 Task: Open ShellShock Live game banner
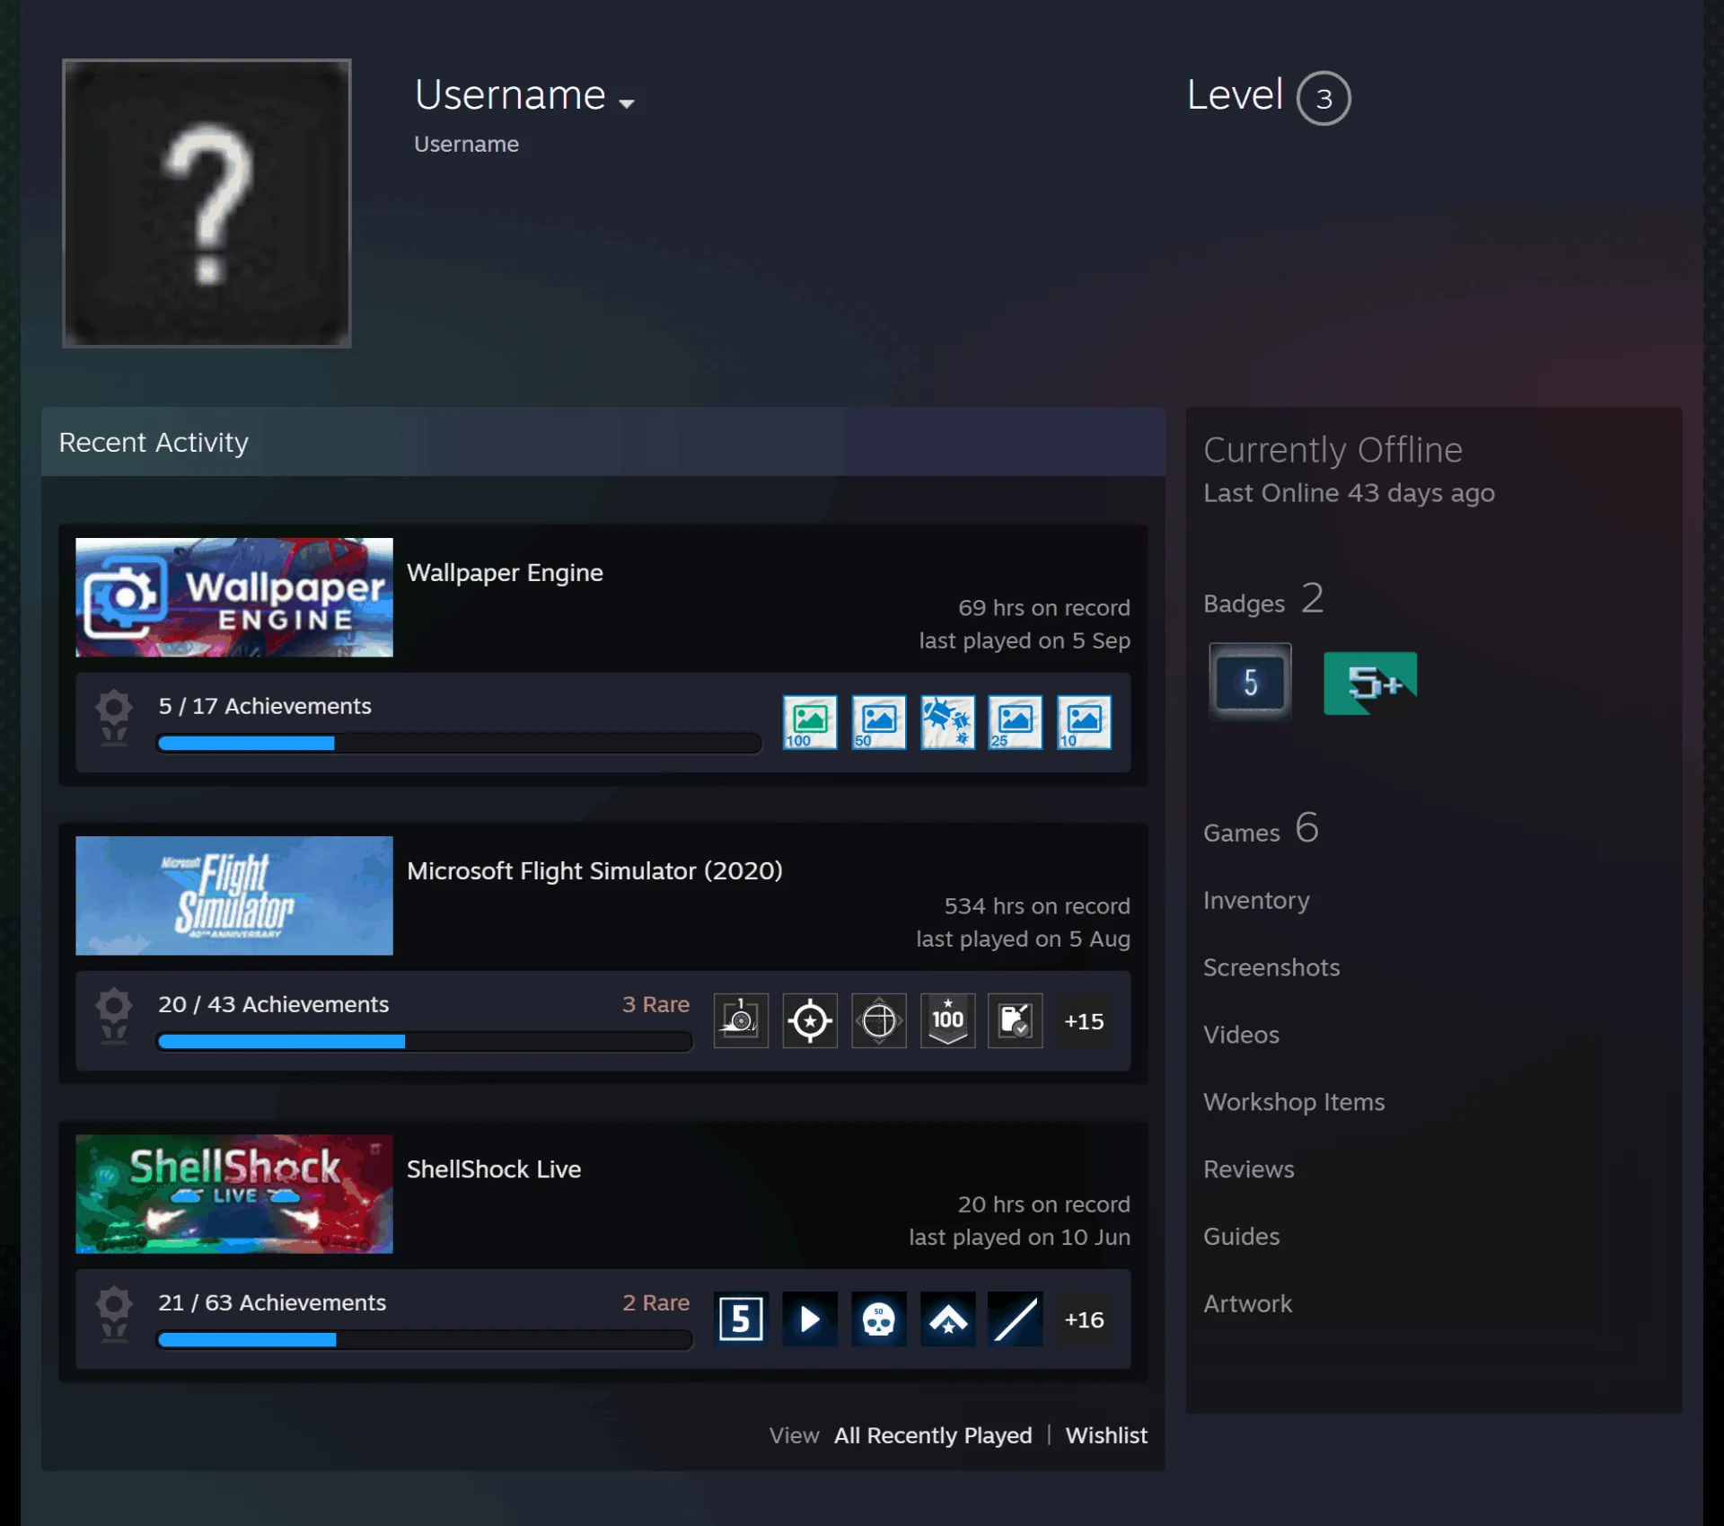(234, 1194)
